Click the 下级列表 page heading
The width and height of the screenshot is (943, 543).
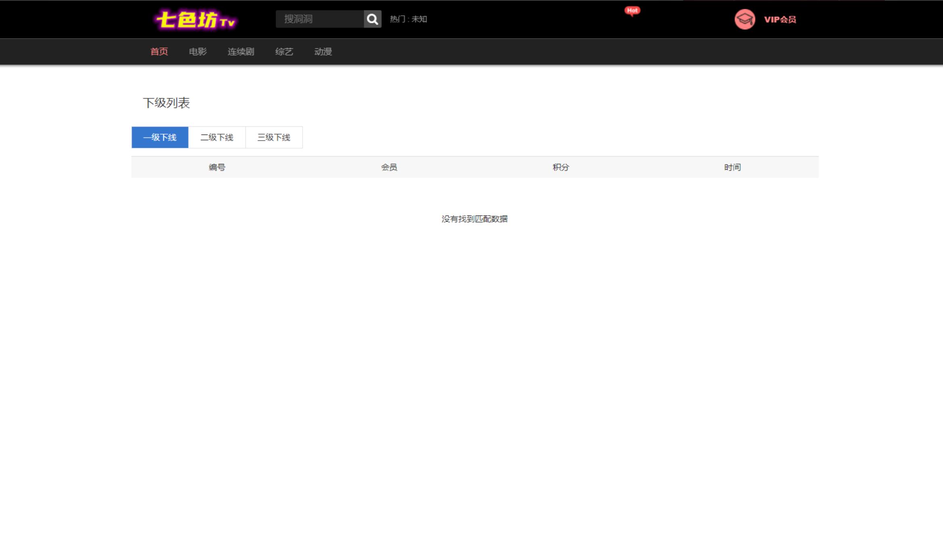166,103
